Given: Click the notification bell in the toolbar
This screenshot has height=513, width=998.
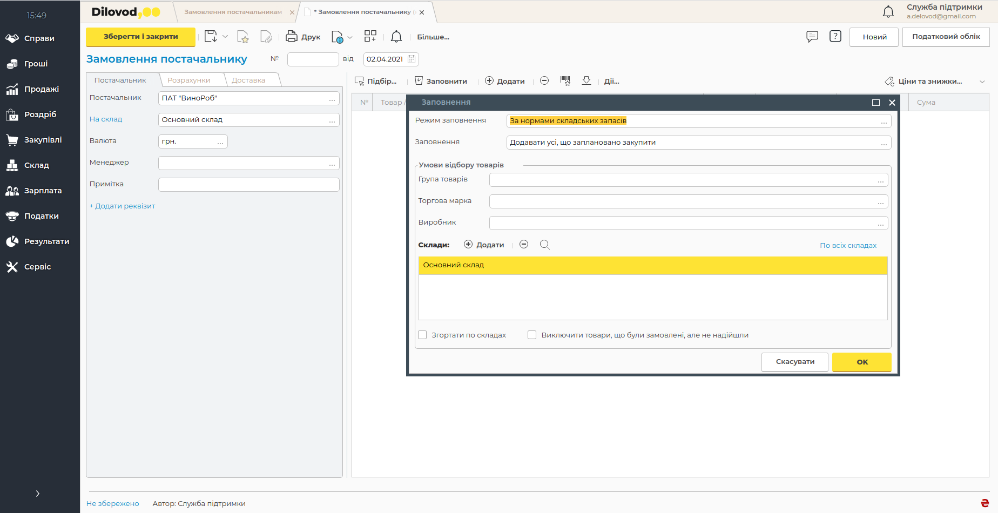Looking at the screenshot, I should point(396,37).
